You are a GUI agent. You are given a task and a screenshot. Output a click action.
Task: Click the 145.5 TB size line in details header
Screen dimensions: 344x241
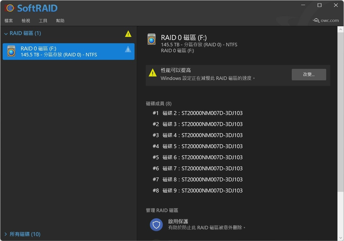pos(199,45)
